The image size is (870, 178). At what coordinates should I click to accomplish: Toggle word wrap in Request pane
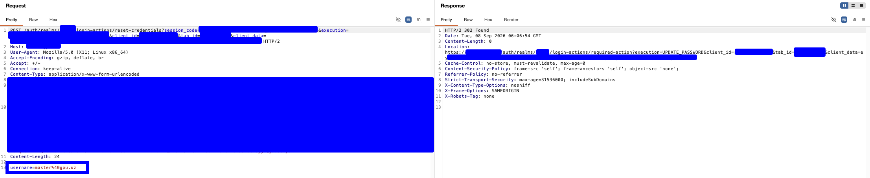click(408, 20)
